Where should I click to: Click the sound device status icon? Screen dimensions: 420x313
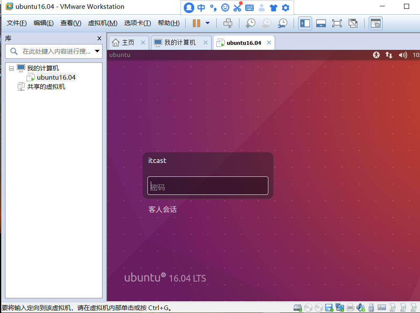pyautogui.click(x=360, y=308)
